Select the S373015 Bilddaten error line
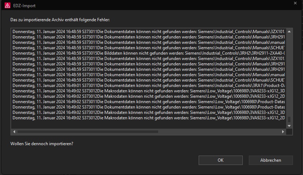The height and width of the screenshot is (175, 303). 148,53
